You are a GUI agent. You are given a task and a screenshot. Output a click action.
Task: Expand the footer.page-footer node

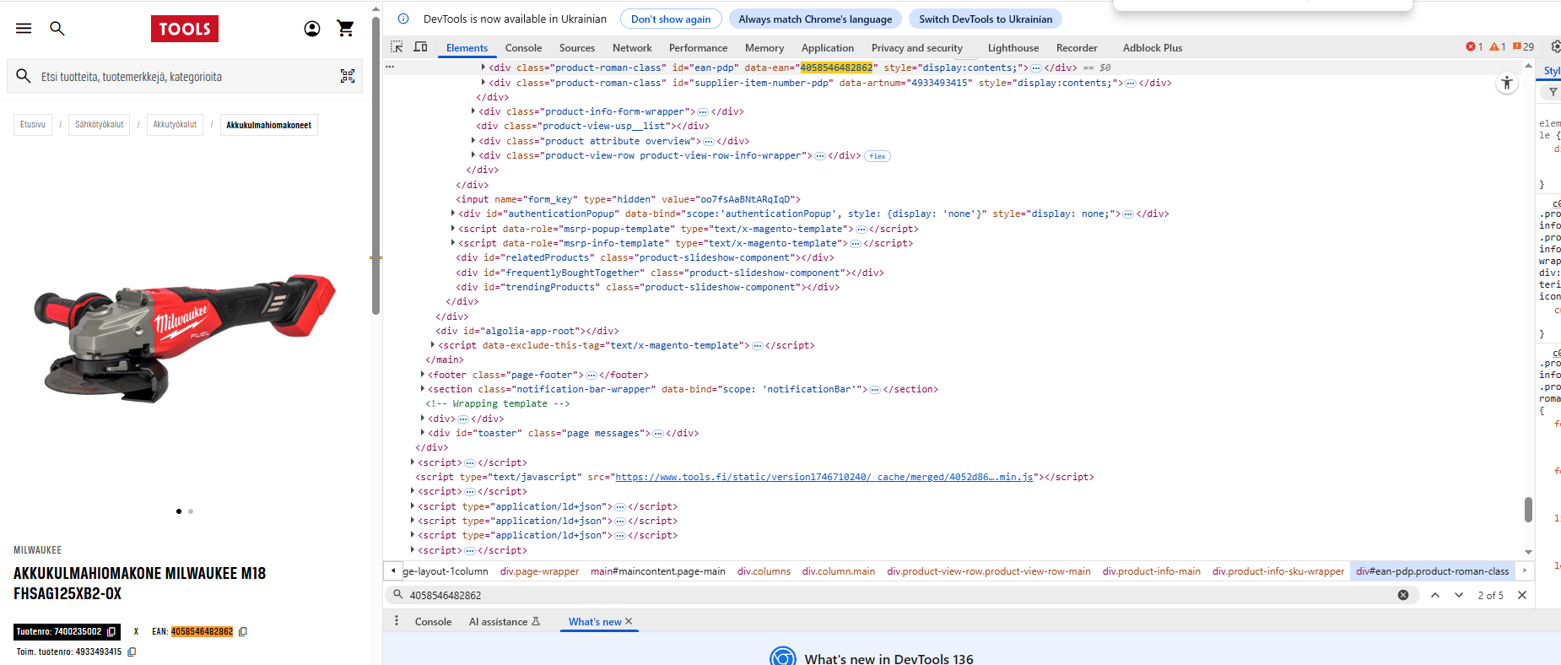coord(423,375)
